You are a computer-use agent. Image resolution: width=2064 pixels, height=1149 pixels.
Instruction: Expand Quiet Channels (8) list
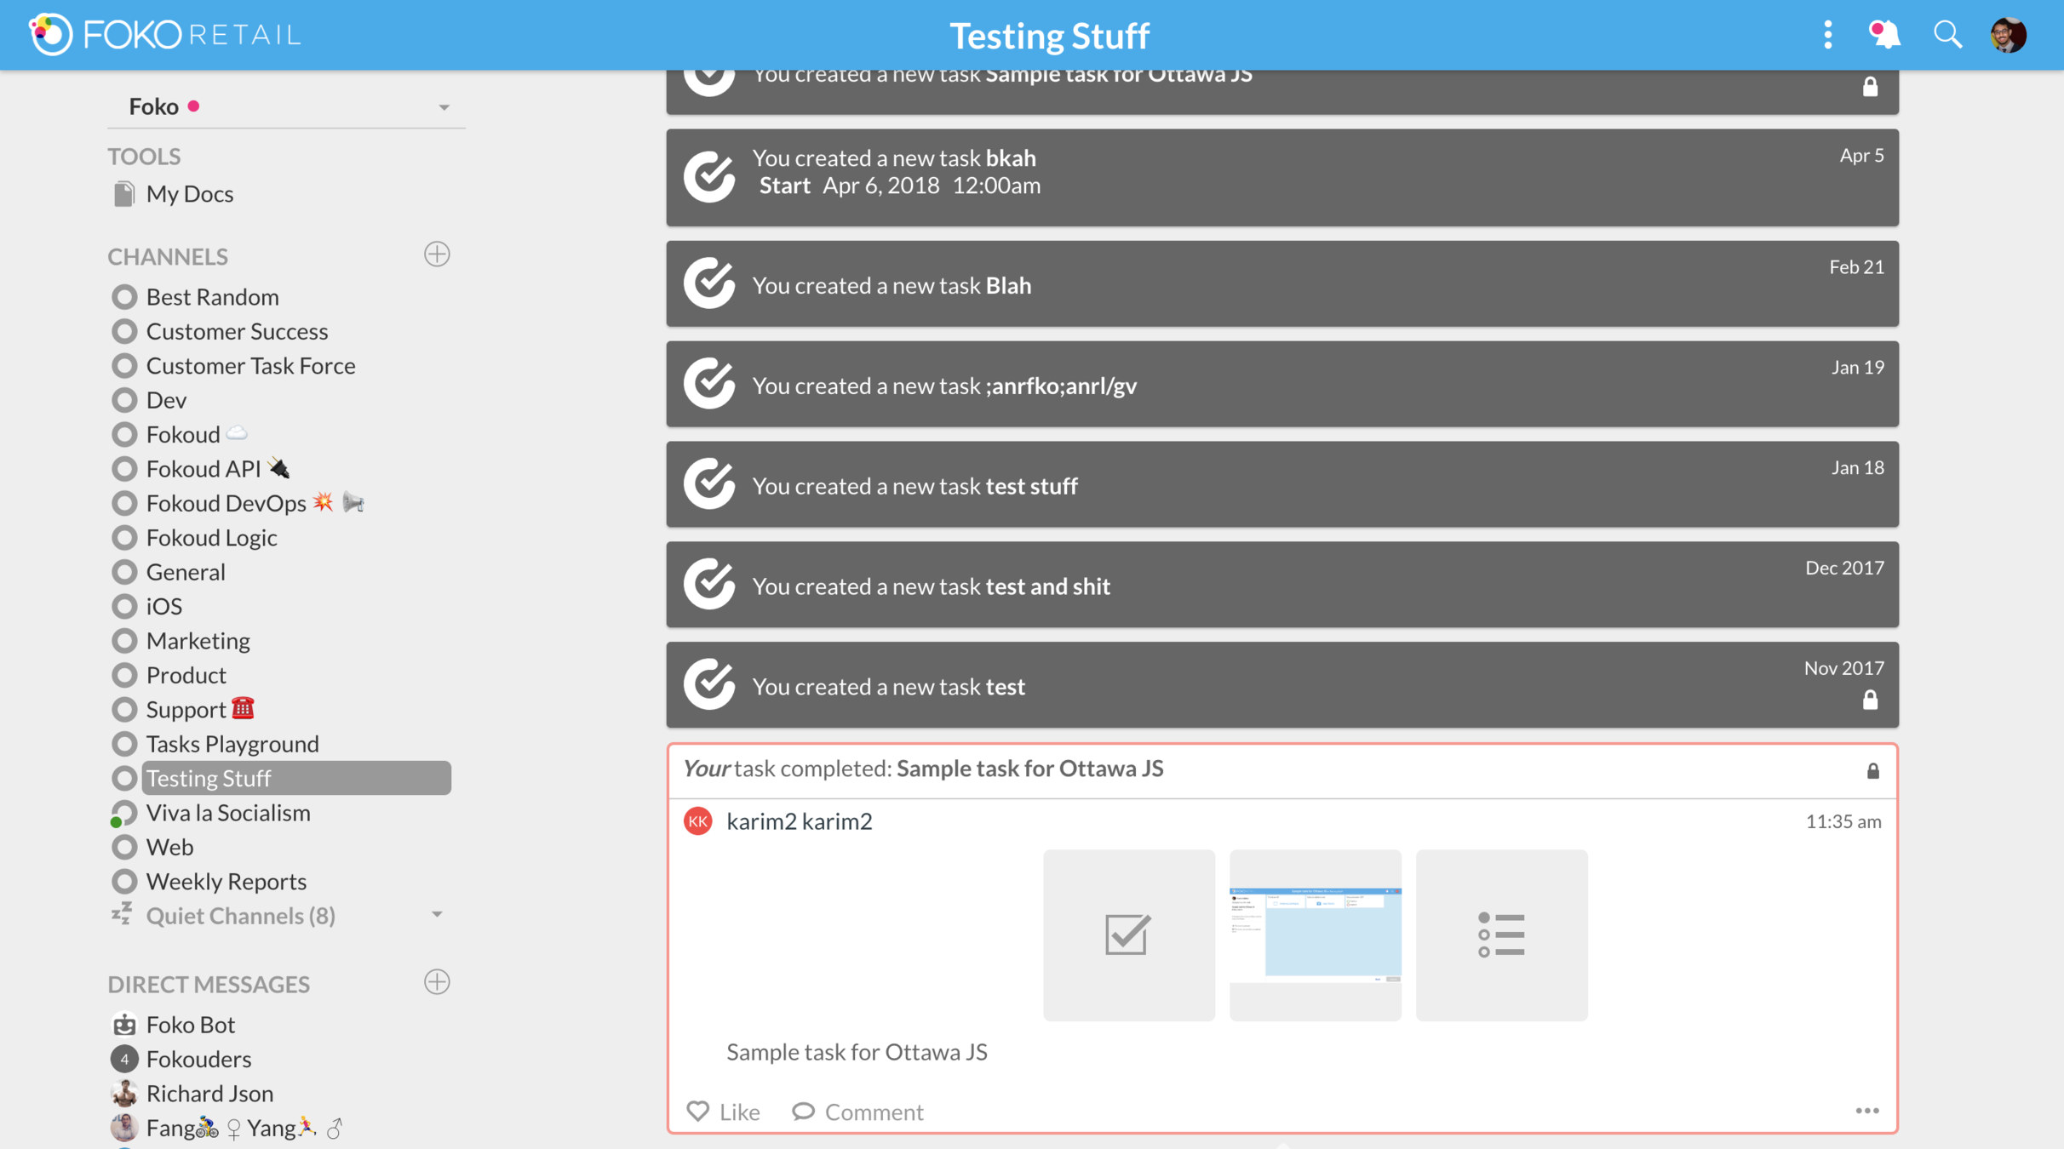[437, 915]
